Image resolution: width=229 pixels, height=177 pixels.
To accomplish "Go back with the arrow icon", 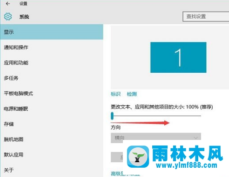I will 8,4.
